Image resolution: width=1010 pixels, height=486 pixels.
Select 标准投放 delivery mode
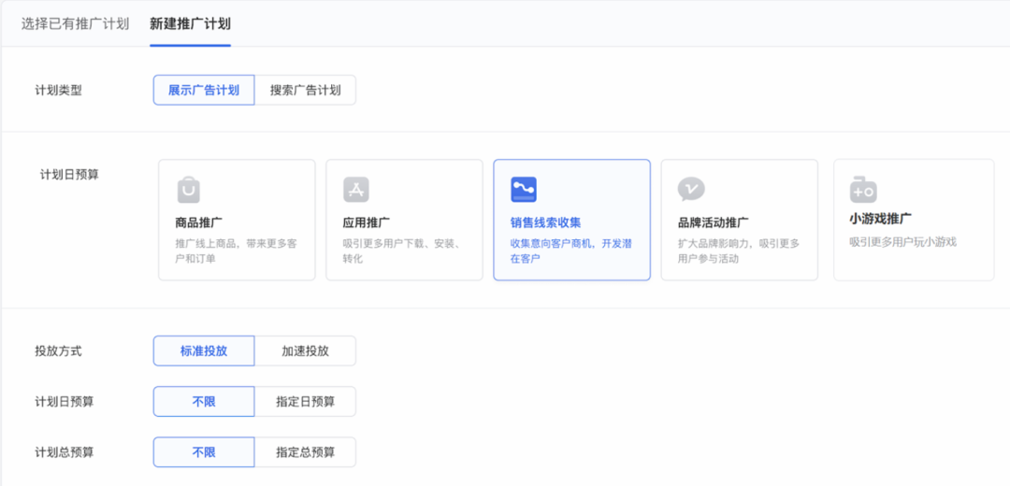(204, 351)
